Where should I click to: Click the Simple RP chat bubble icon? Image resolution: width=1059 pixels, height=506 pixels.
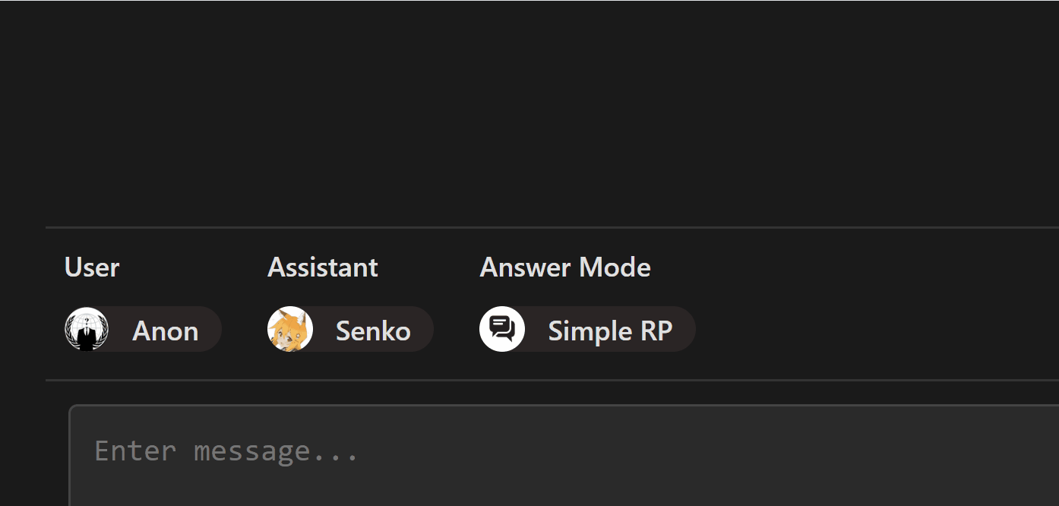point(502,330)
